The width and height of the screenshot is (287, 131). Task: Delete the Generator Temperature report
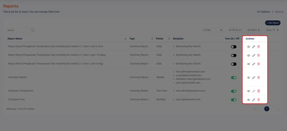258,91
